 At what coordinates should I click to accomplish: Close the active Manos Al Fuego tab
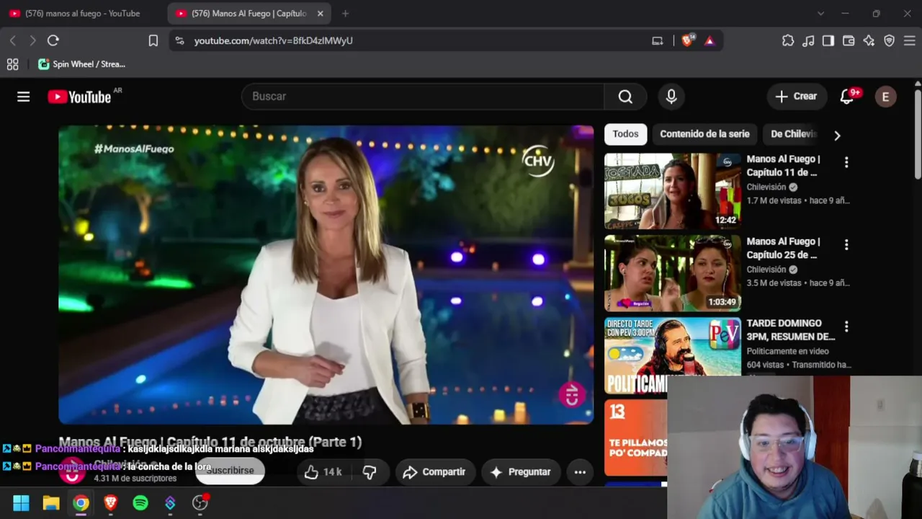[x=321, y=14]
